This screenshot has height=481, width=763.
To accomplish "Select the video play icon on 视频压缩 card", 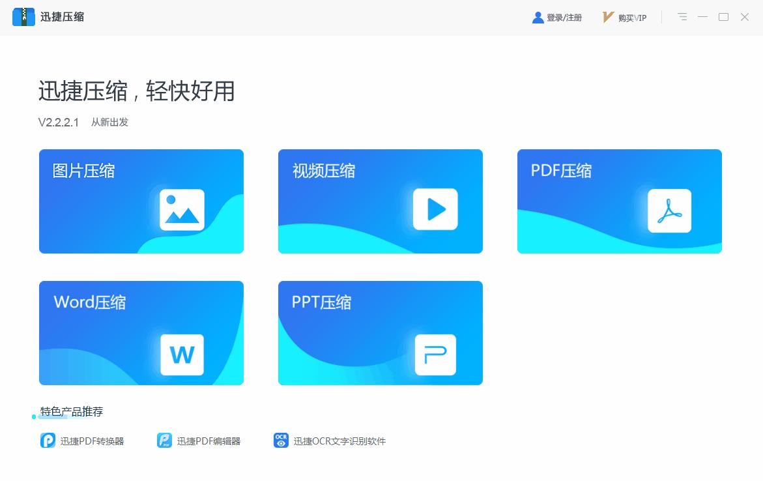I will point(435,210).
